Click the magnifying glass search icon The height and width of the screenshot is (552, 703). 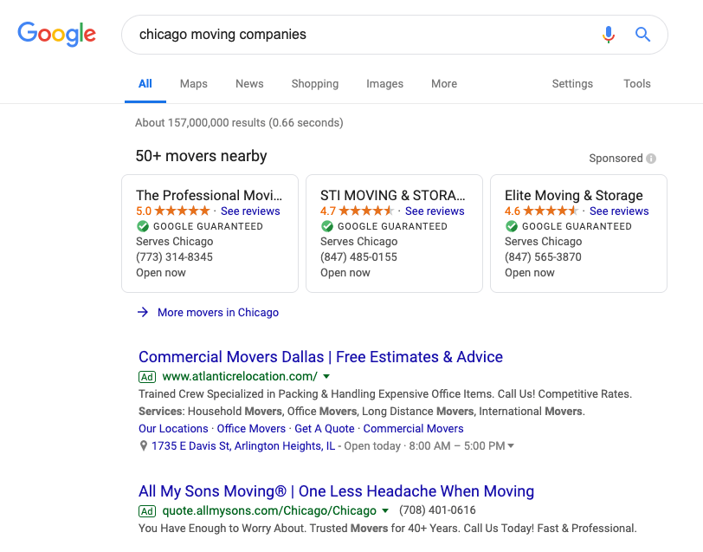pyautogui.click(x=642, y=34)
